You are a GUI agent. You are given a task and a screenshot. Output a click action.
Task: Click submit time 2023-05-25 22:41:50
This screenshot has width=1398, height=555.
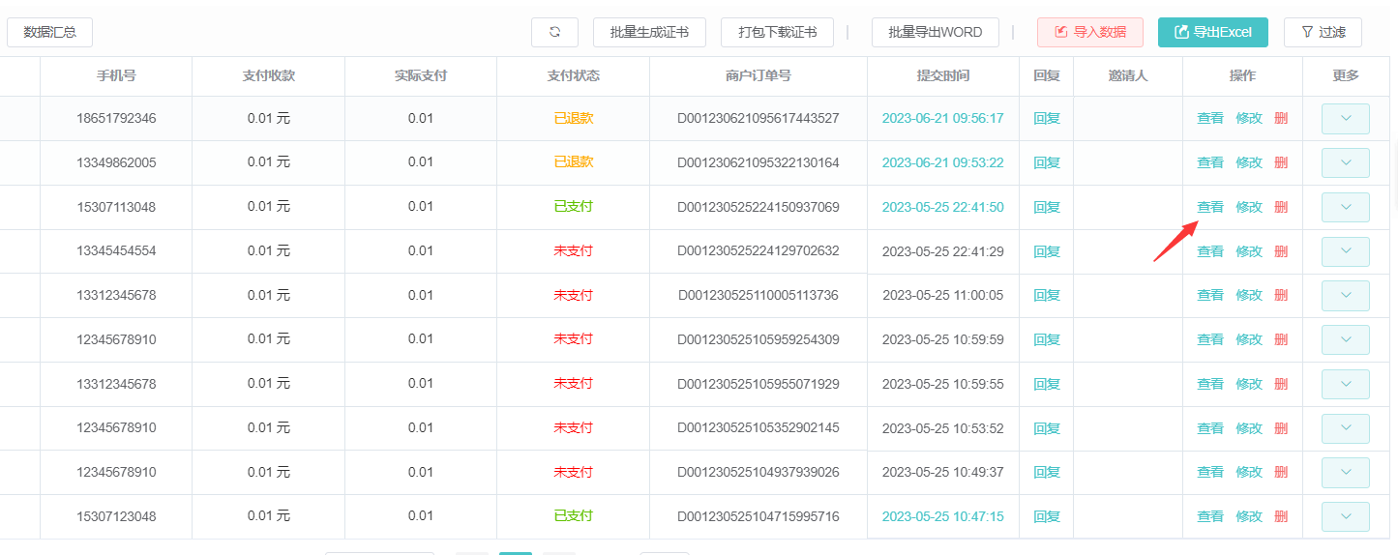coord(942,207)
